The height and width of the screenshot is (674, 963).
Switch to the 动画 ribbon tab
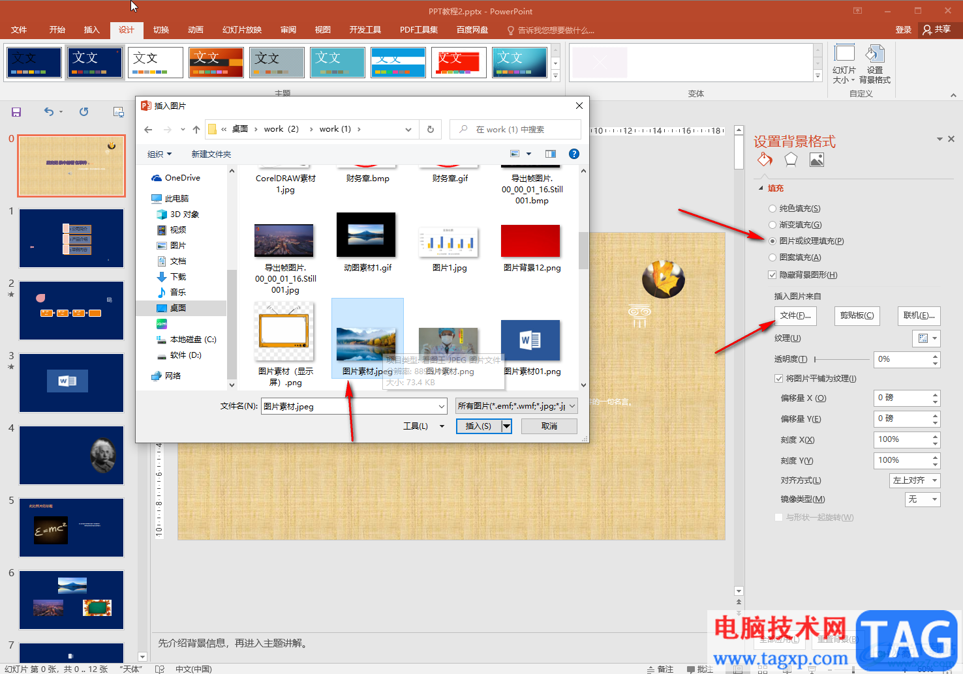[x=196, y=30]
